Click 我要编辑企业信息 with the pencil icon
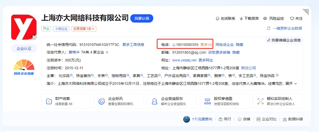The image size is (319, 132). point(284,40)
